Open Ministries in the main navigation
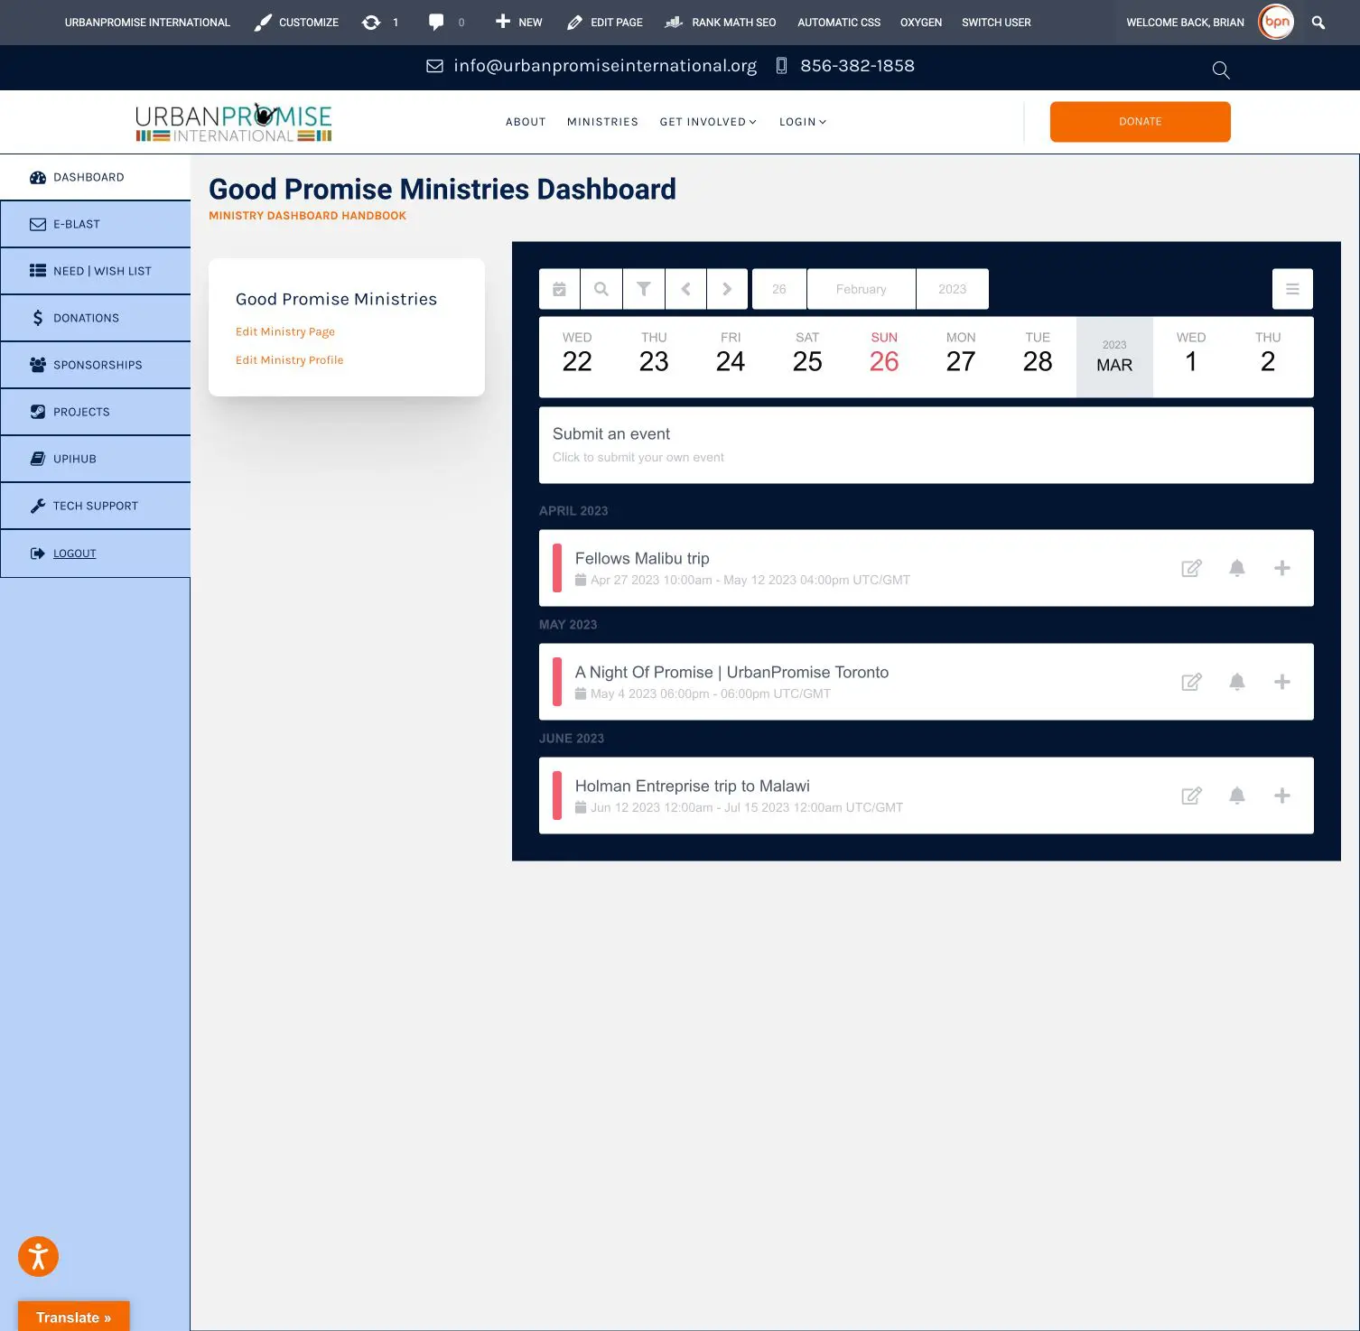The height and width of the screenshot is (1331, 1360). [x=602, y=122]
